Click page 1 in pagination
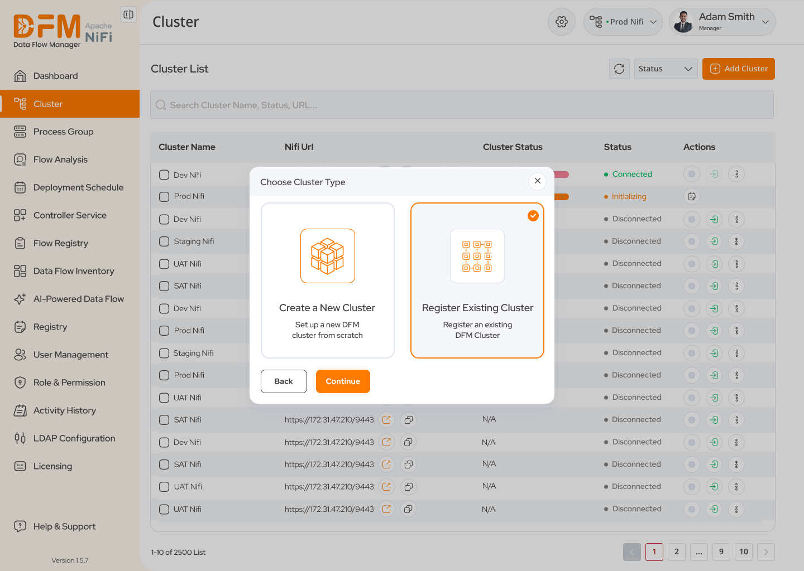804x571 pixels. point(654,552)
